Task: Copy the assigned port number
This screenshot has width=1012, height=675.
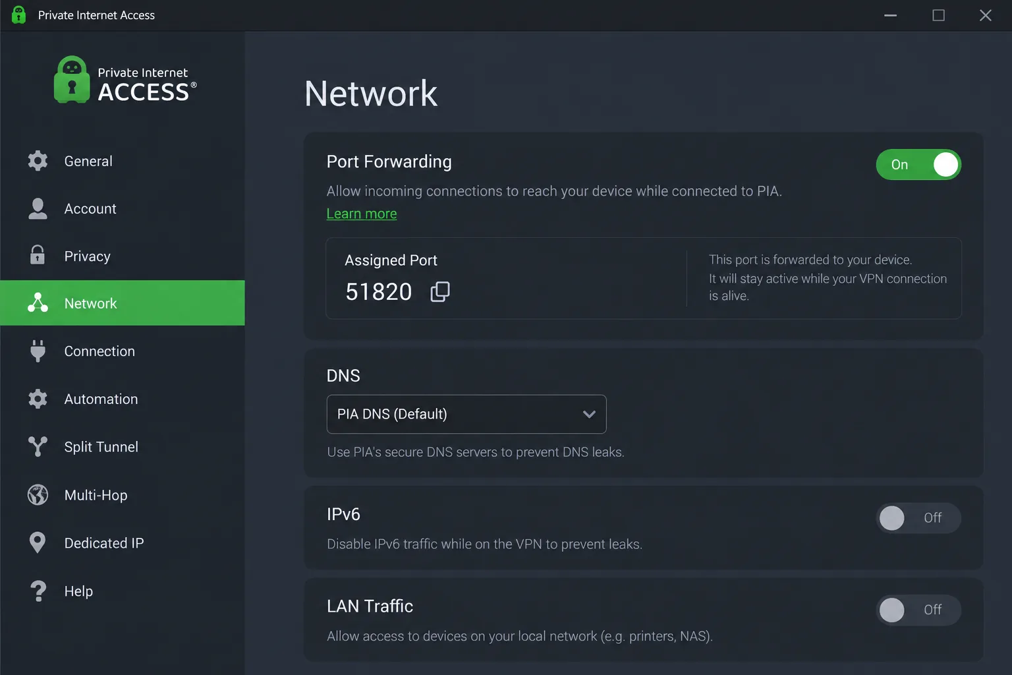Action: 440,291
